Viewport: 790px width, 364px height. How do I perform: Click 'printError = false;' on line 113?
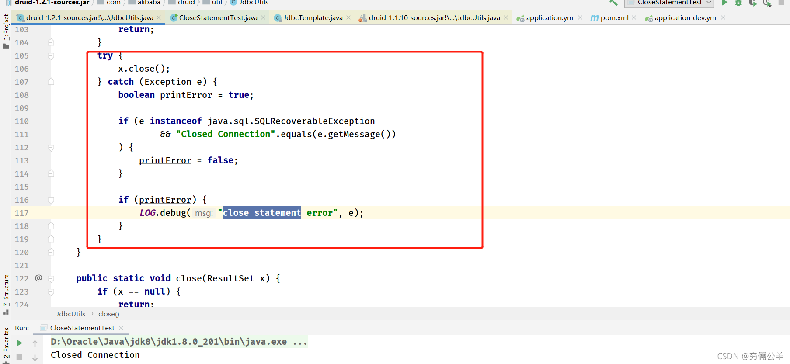188,160
